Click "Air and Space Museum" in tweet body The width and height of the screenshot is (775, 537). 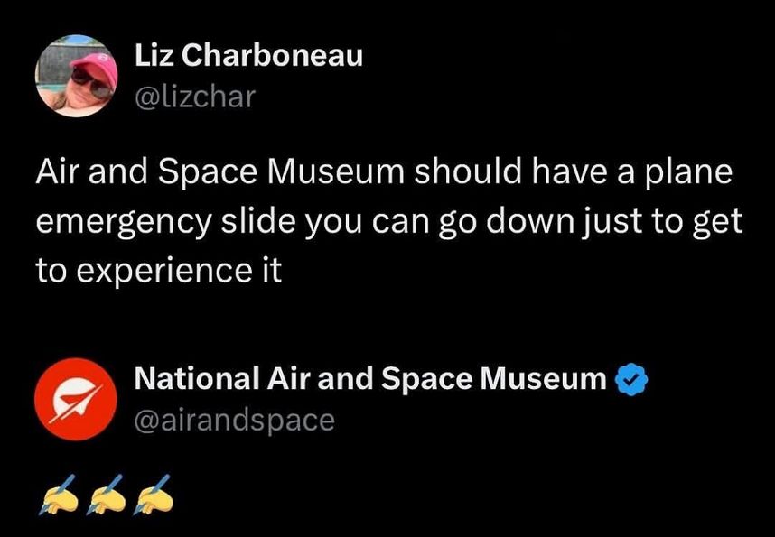pyautogui.click(x=219, y=173)
